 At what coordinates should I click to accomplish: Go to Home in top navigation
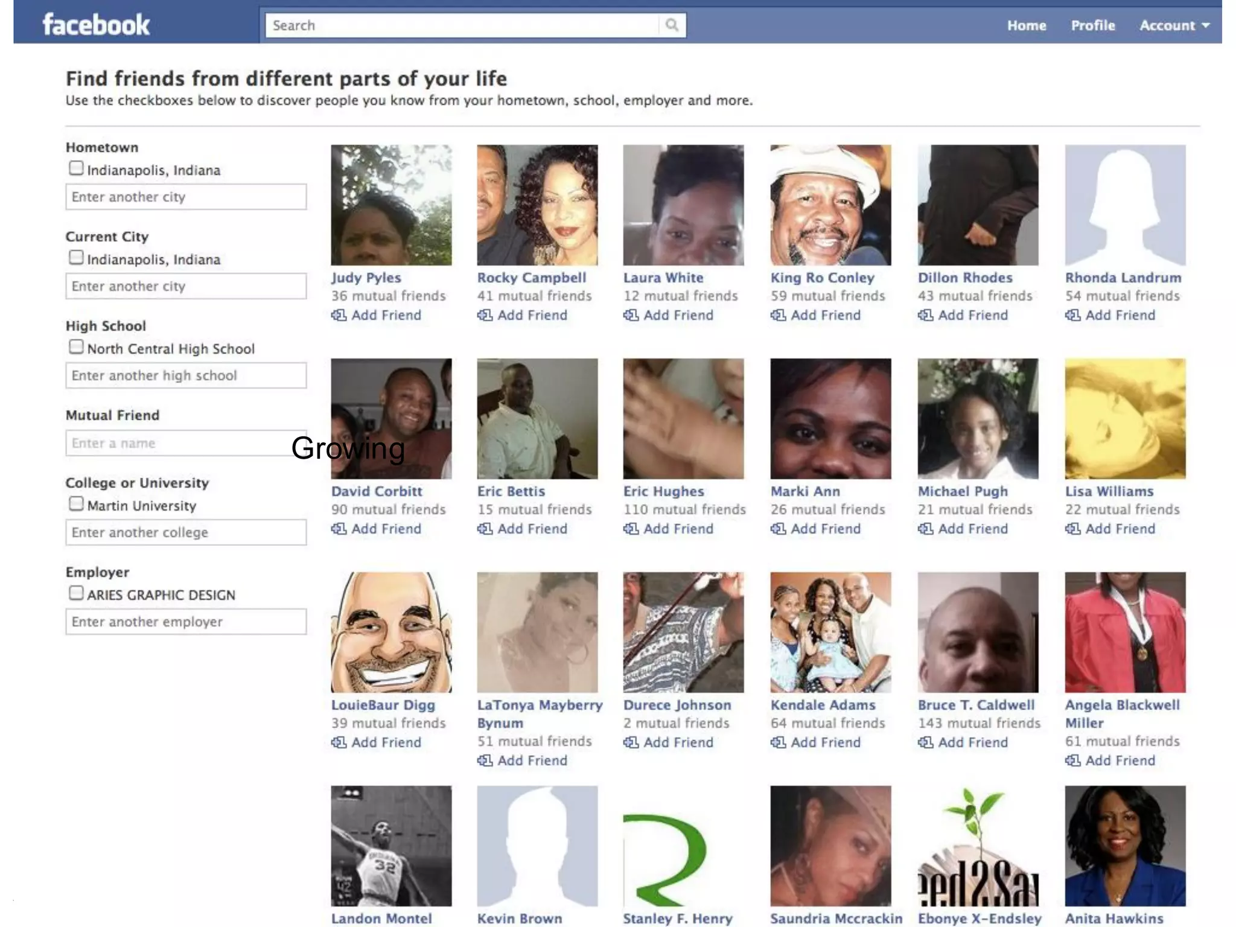pos(1026,25)
